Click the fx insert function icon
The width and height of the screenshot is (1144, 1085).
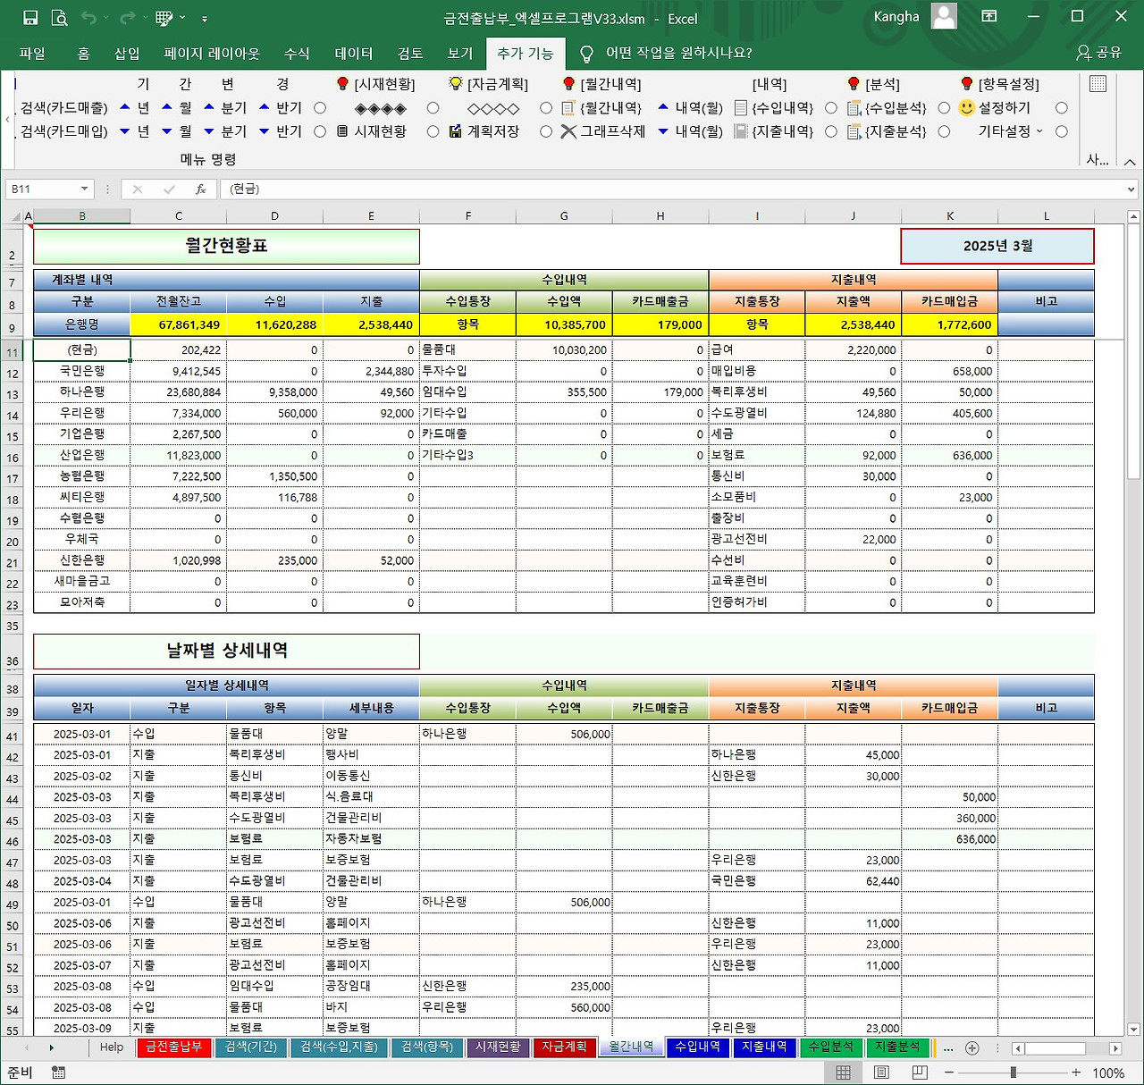click(201, 189)
